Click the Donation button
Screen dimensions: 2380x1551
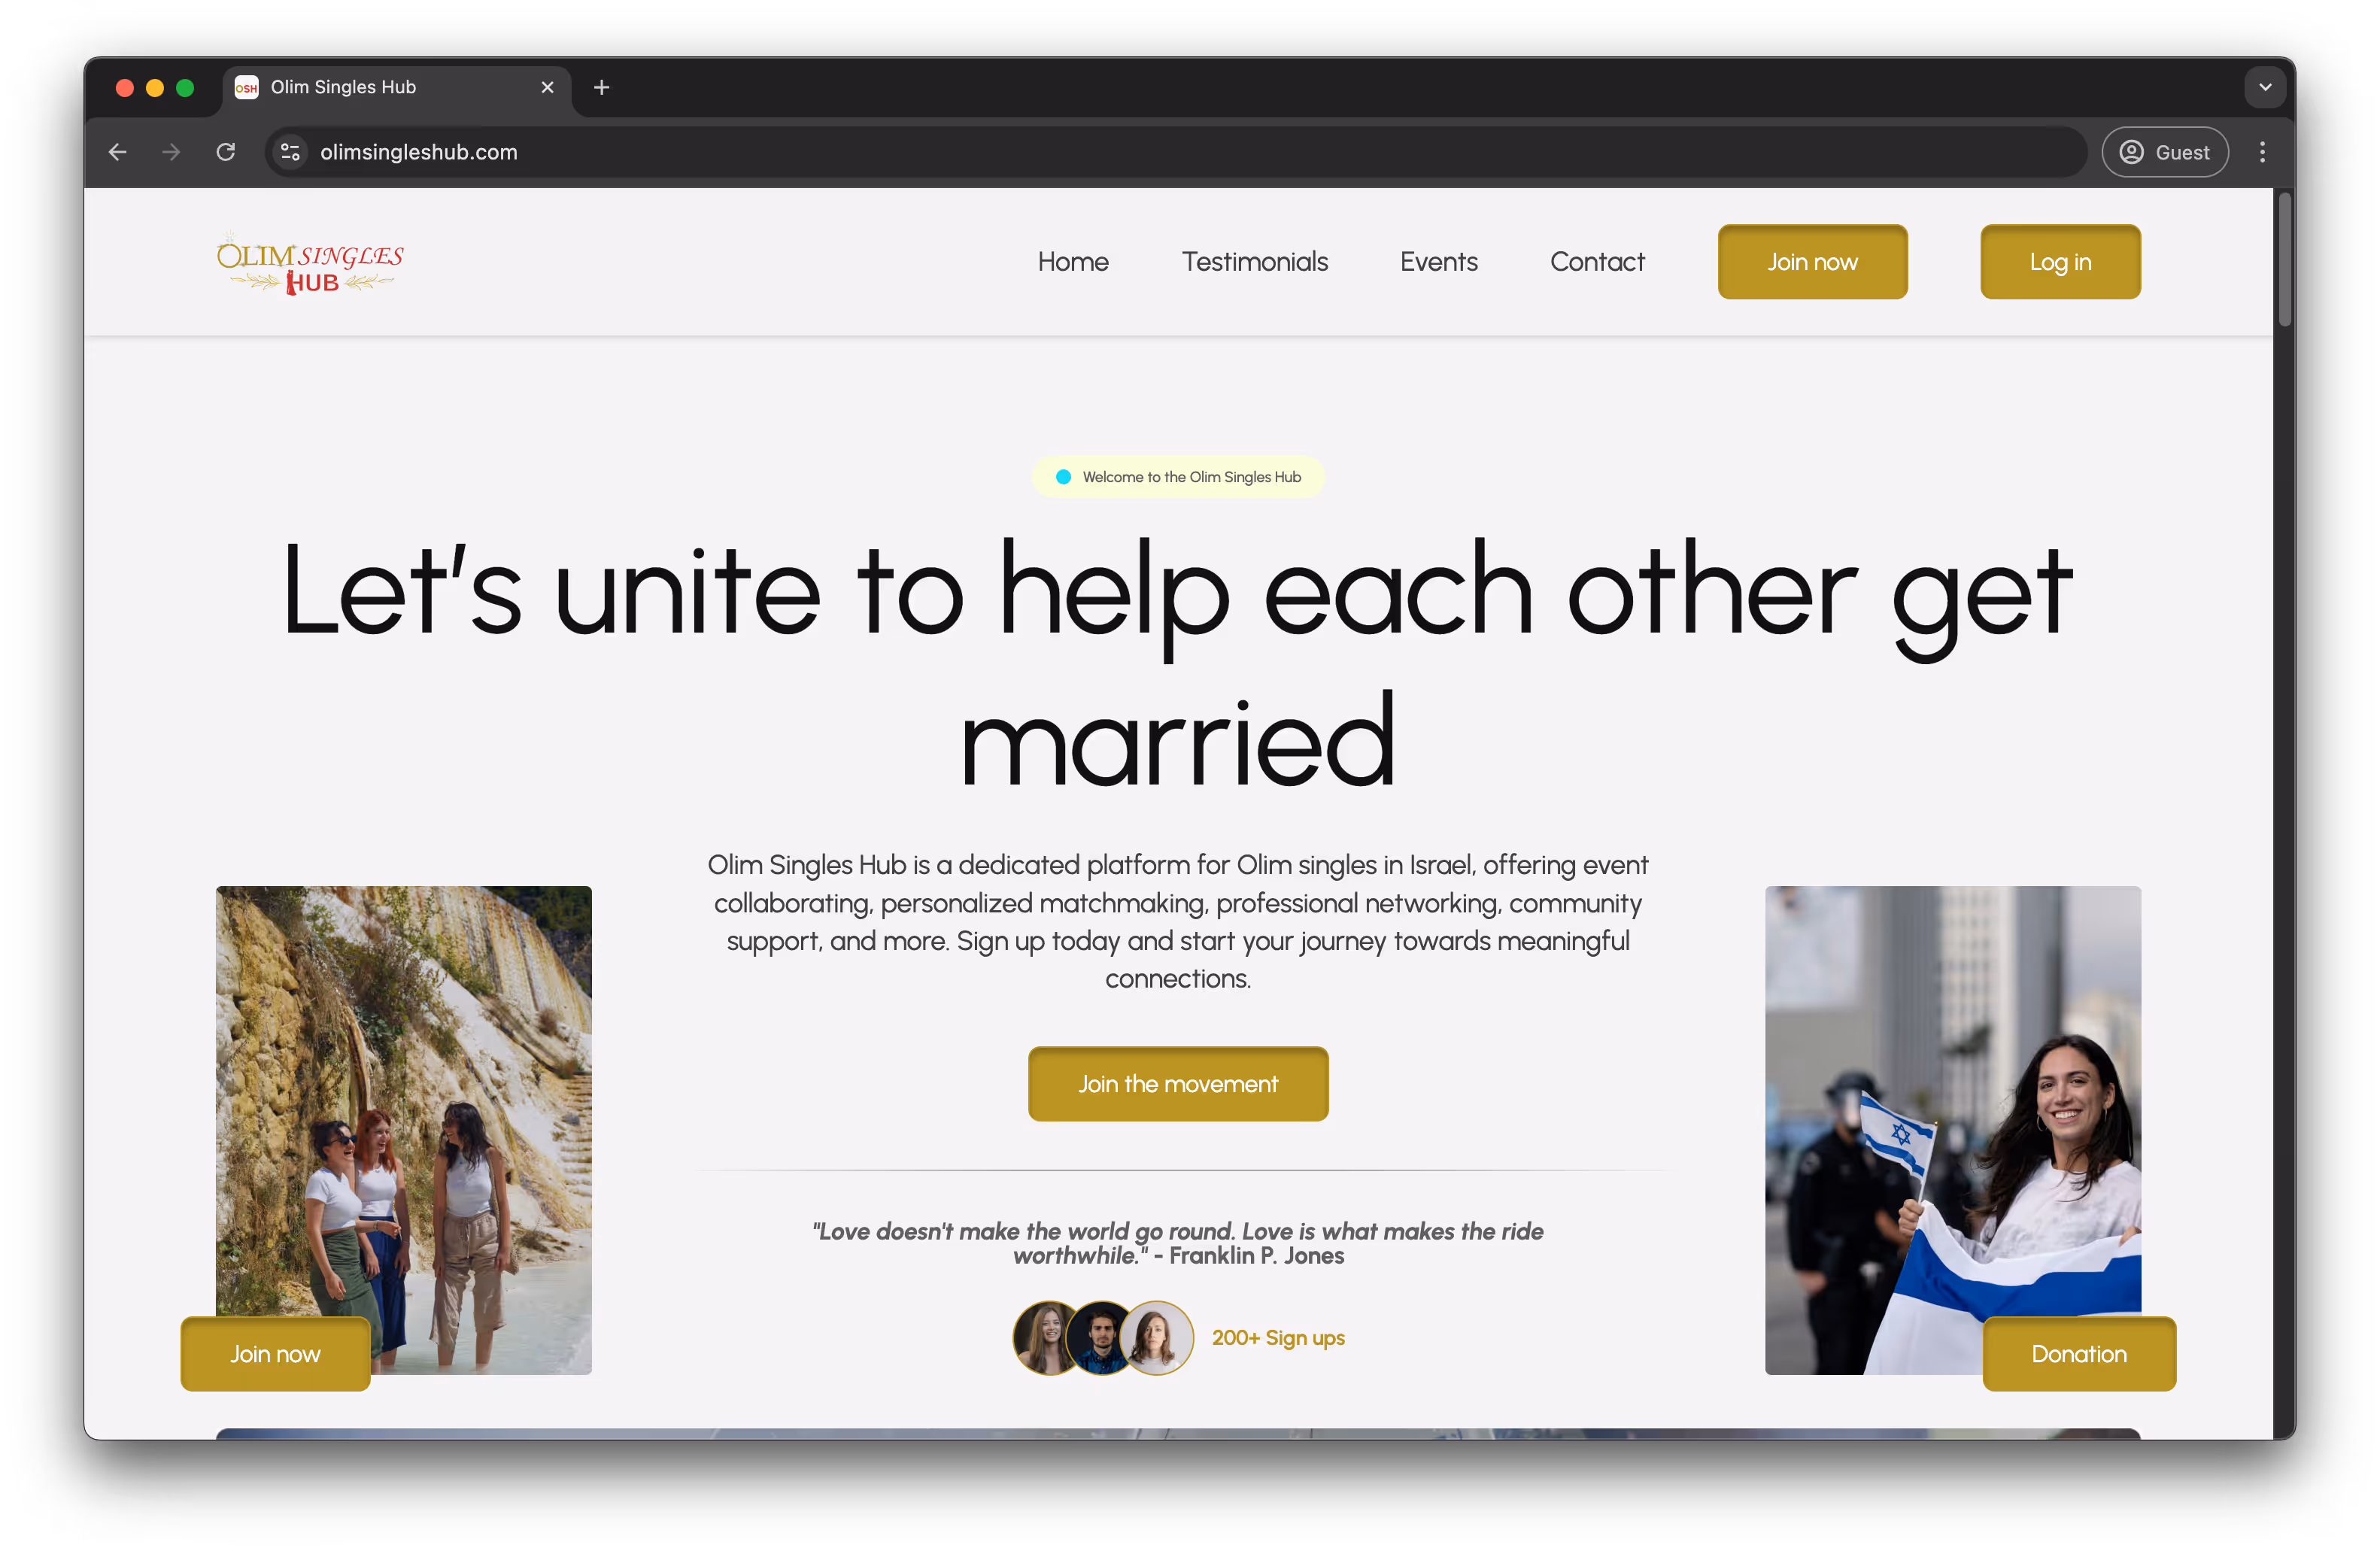[x=2078, y=1353]
